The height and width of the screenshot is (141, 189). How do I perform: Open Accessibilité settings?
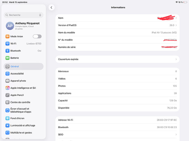click(x=24, y=74)
